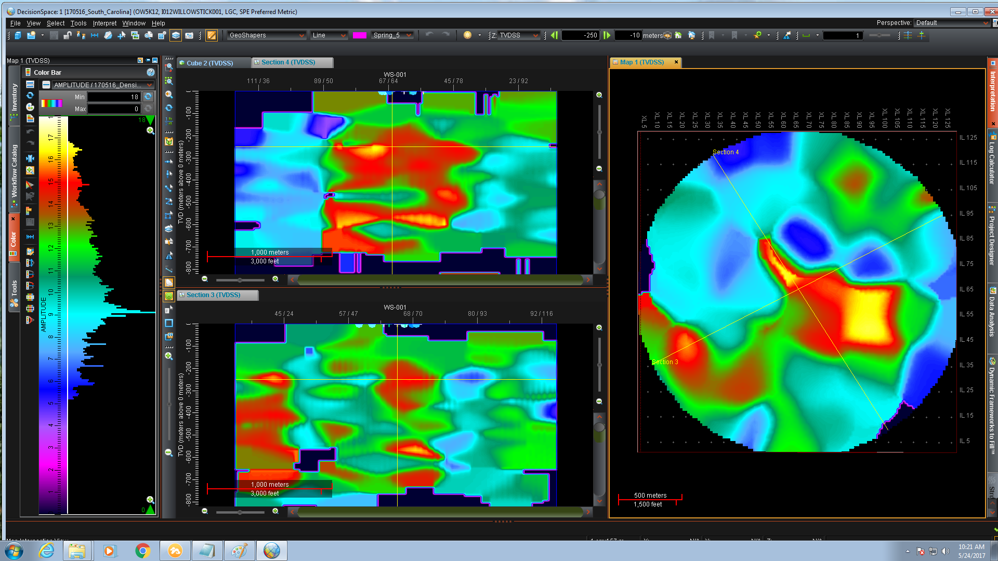Open the GeoShapers dropdown
The width and height of the screenshot is (998, 561).
point(267,35)
